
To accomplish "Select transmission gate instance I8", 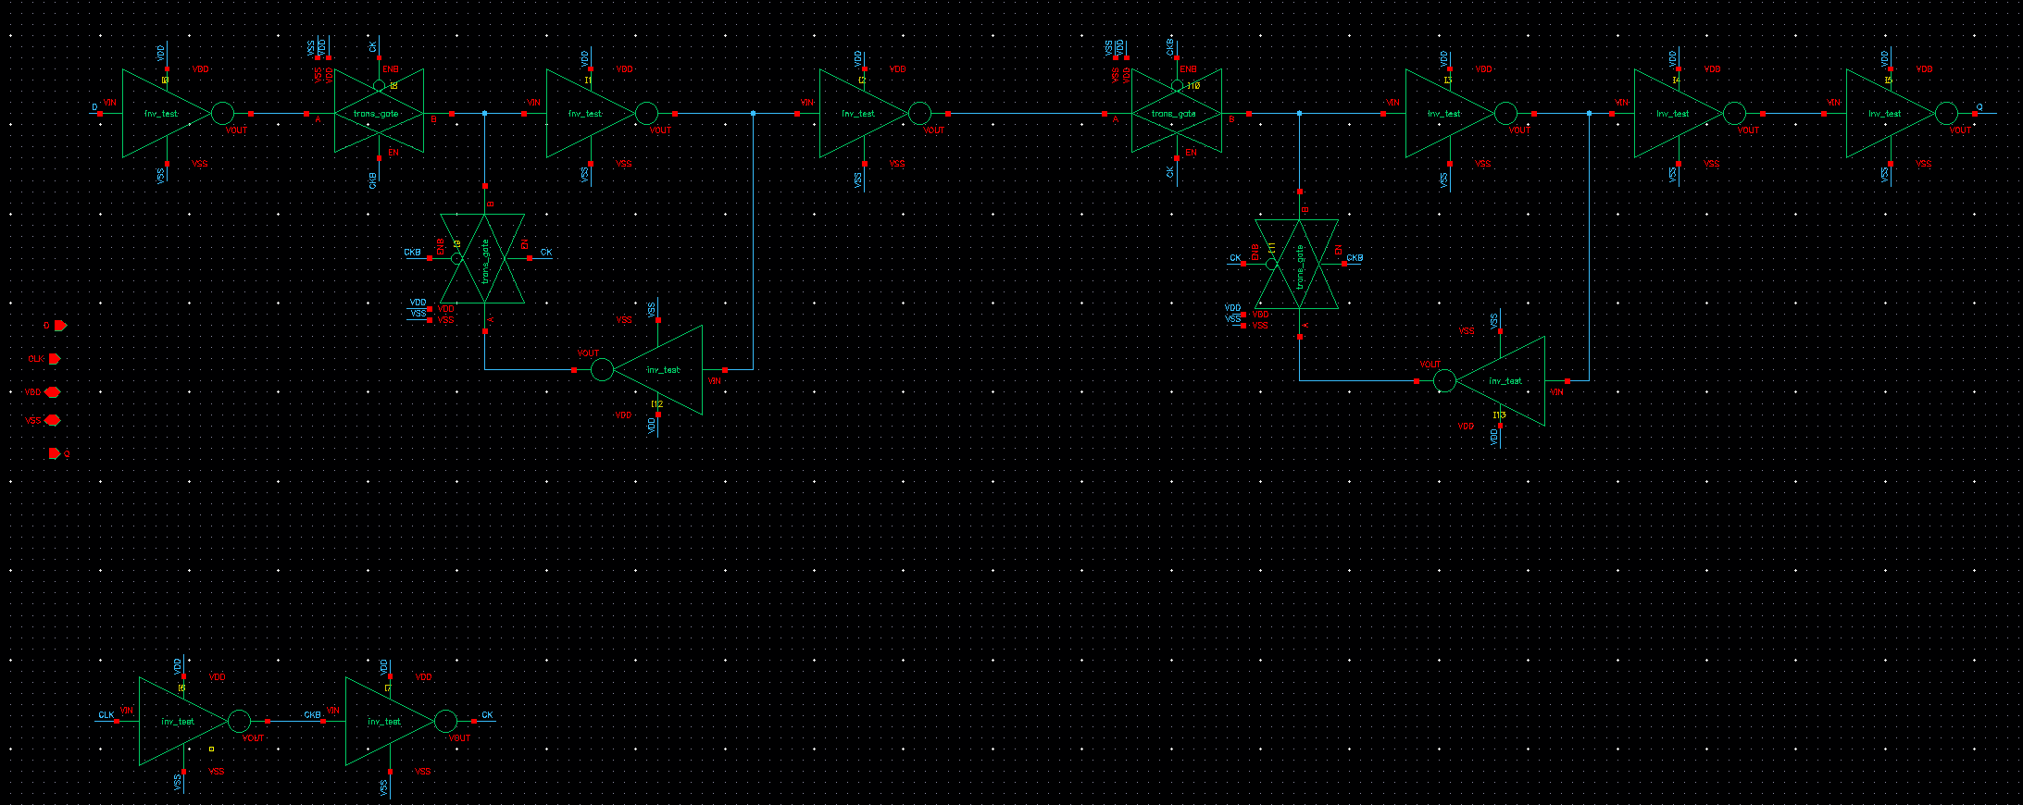I will coord(379,113).
